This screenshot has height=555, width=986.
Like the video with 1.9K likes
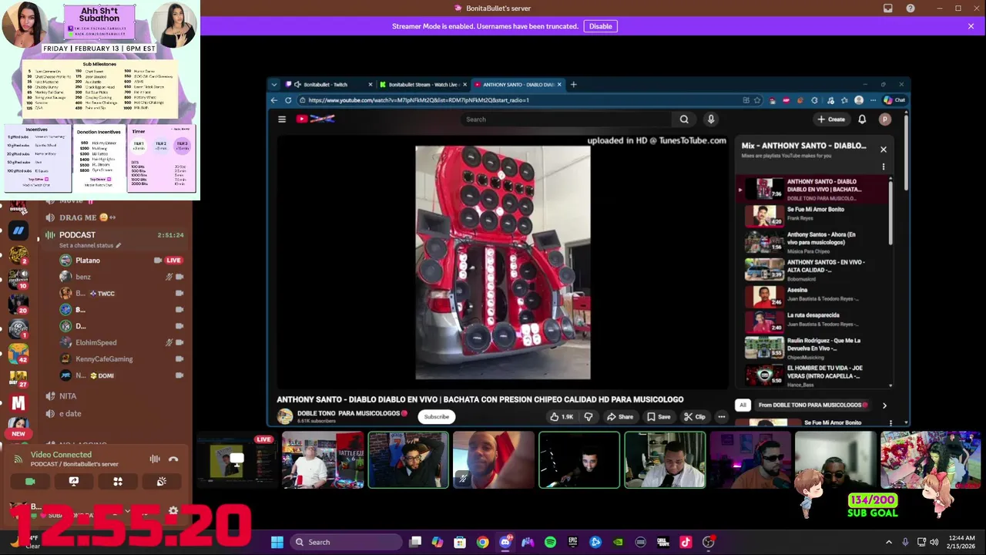[562, 417]
